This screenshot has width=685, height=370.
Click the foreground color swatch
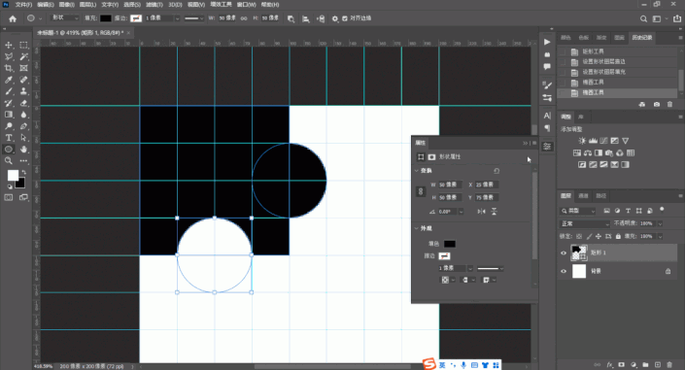pyautogui.click(x=13, y=175)
